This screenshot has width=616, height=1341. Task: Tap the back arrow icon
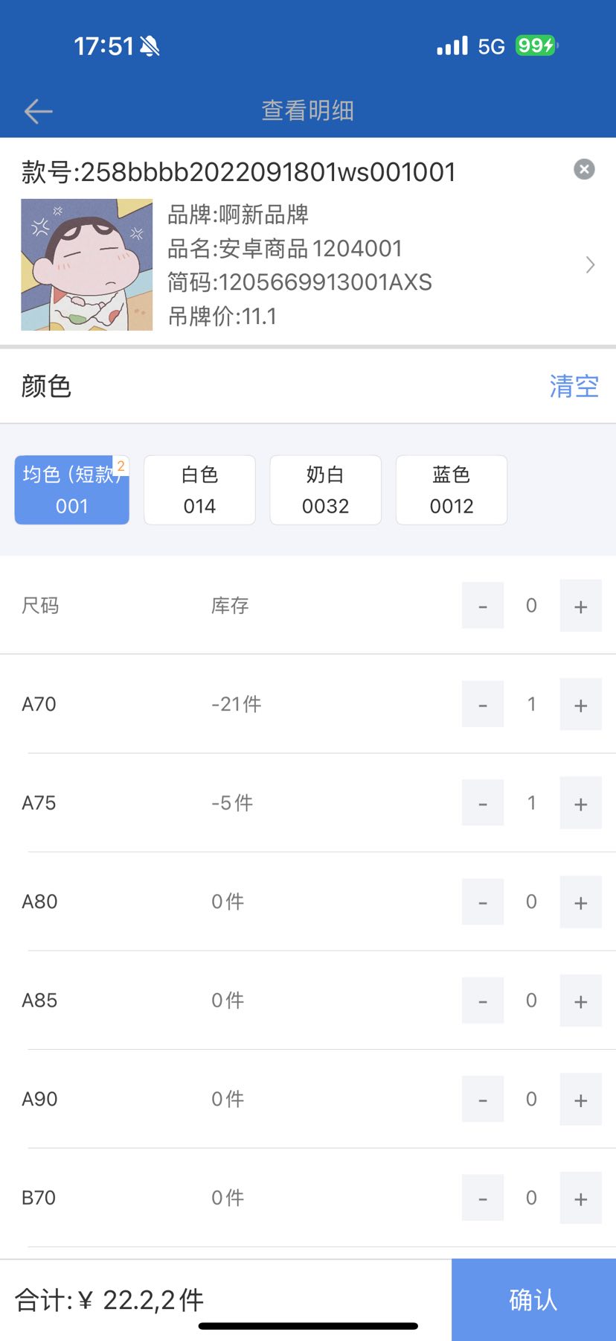[x=38, y=112]
